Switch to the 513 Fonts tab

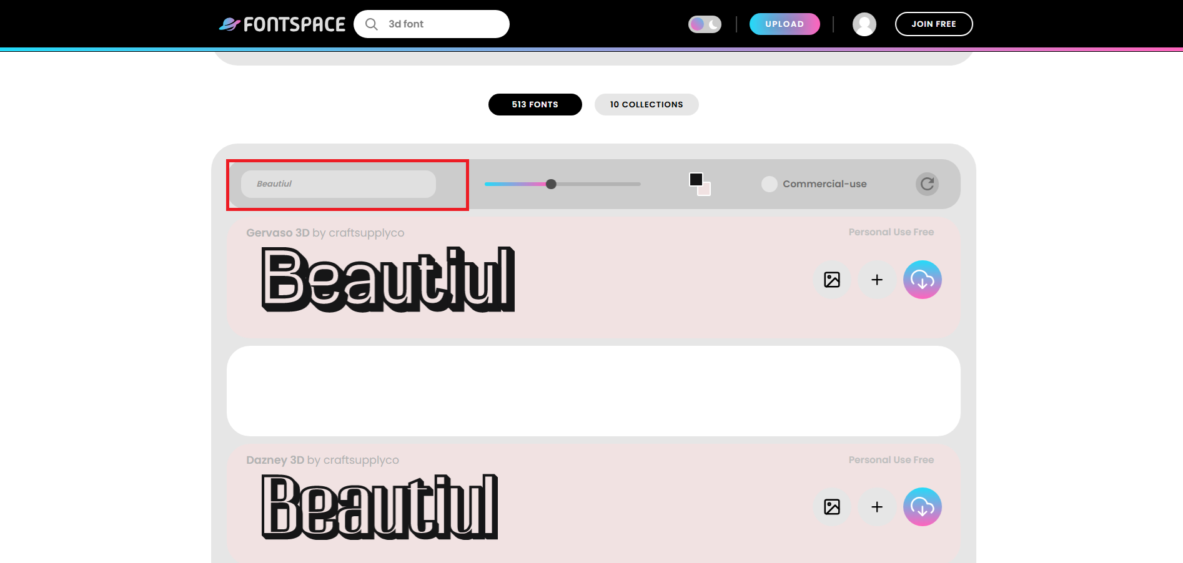(x=535, y=104)
